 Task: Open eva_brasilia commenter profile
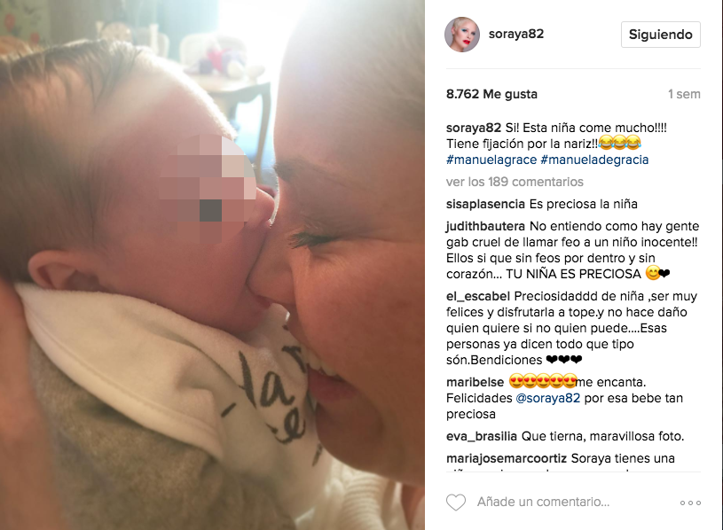tap(482, 436)
